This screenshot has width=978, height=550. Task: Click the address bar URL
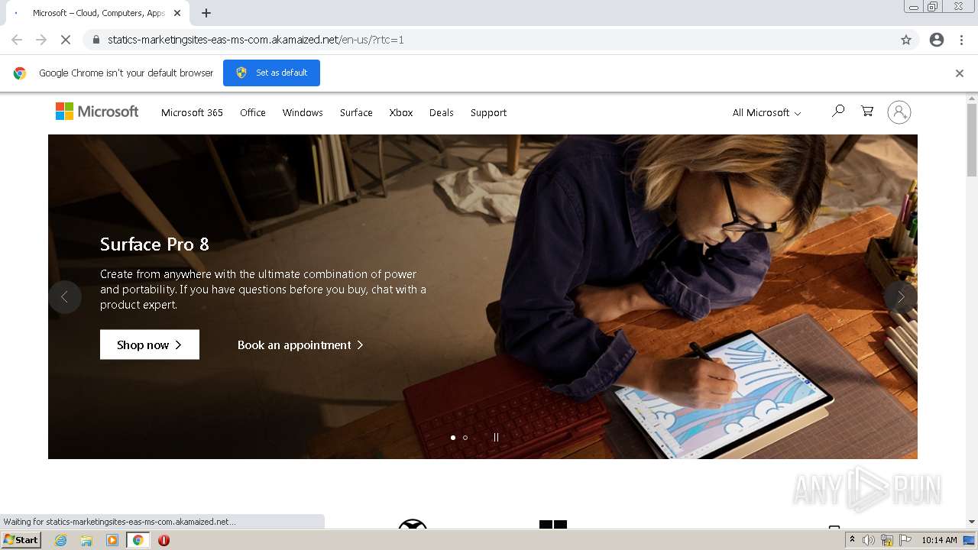click(x=255, y=40)
